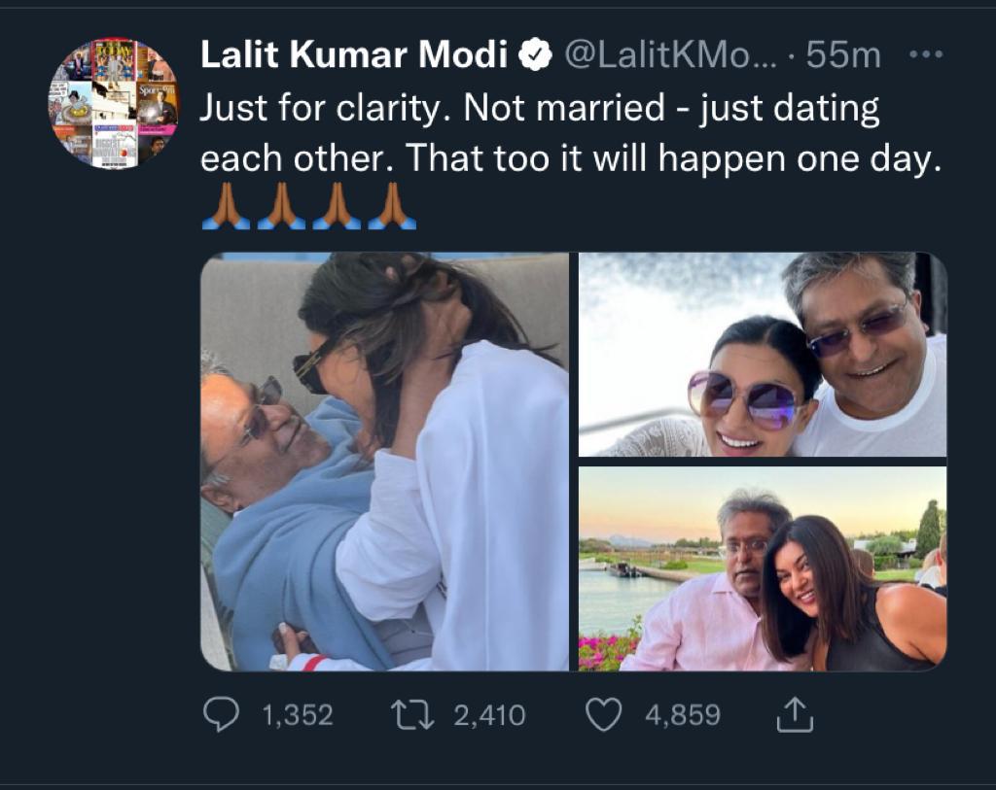
Task: Click the reply speech bubble icon
Action: [221, 716]
